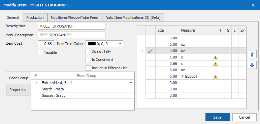The height and width of the screenshot is (124, 260).
Task: Click the 1.00 size cell
Action: tap(167, 57)
